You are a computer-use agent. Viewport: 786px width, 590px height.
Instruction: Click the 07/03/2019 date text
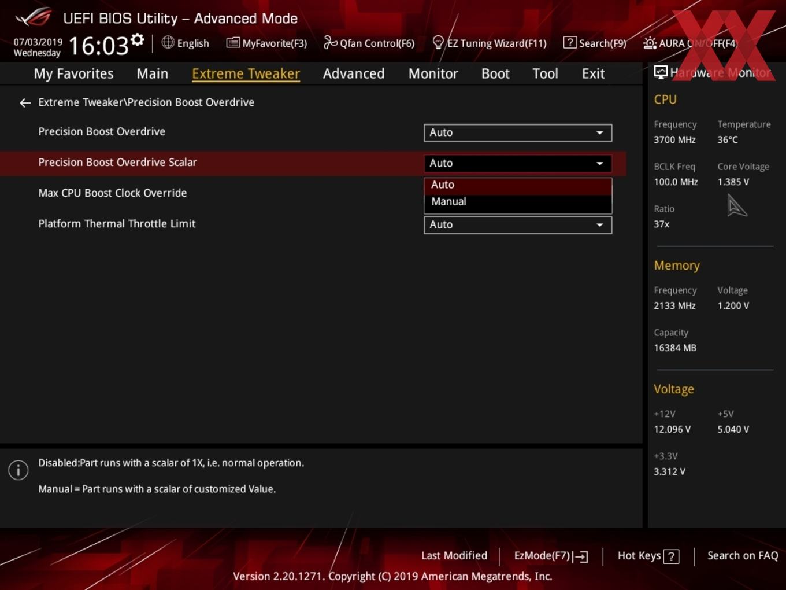pos(38,42)
